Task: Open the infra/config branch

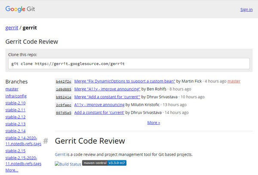Action: (x=16, y=96)
